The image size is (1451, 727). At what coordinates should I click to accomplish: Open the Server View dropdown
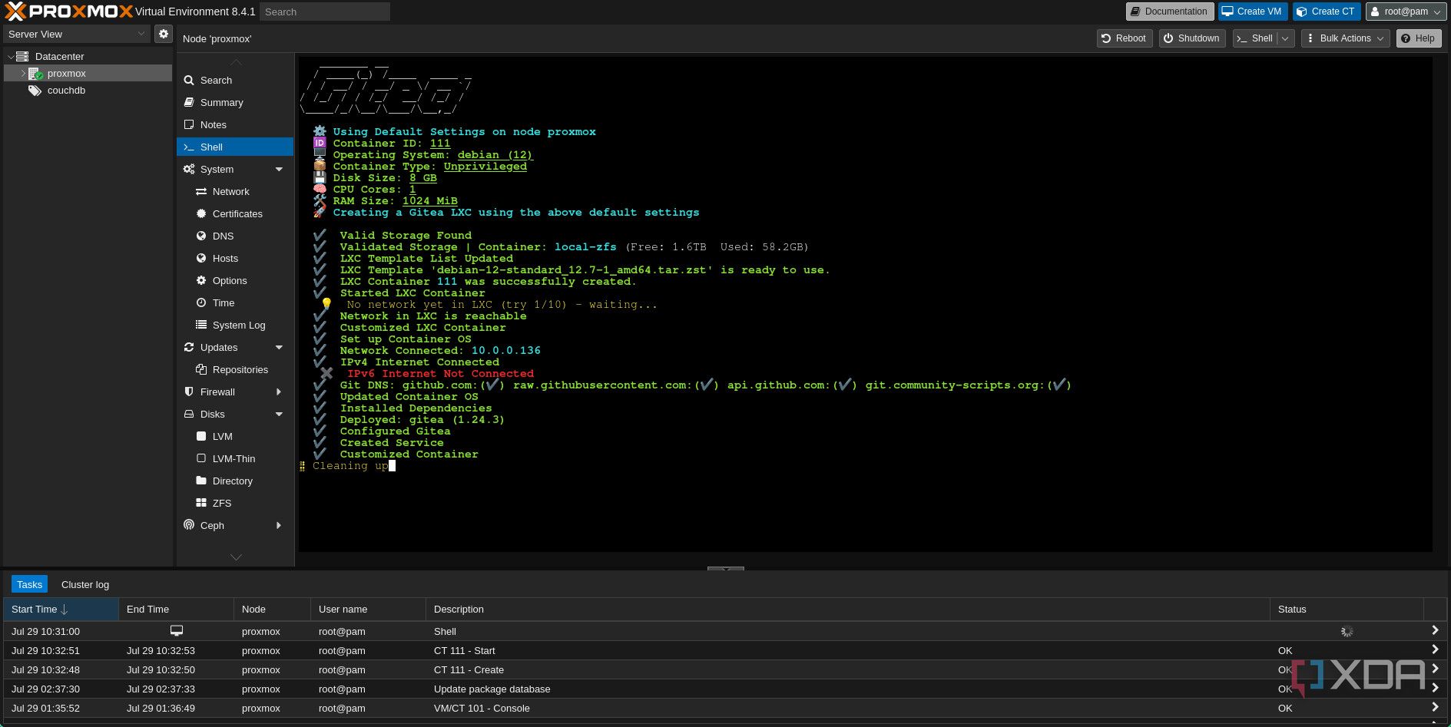click(76, 35)
